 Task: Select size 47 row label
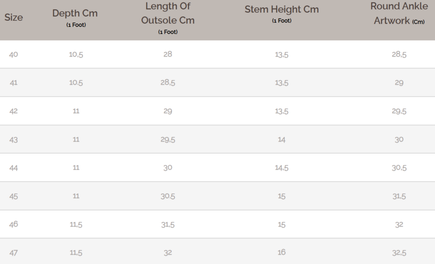pos(13,253)
